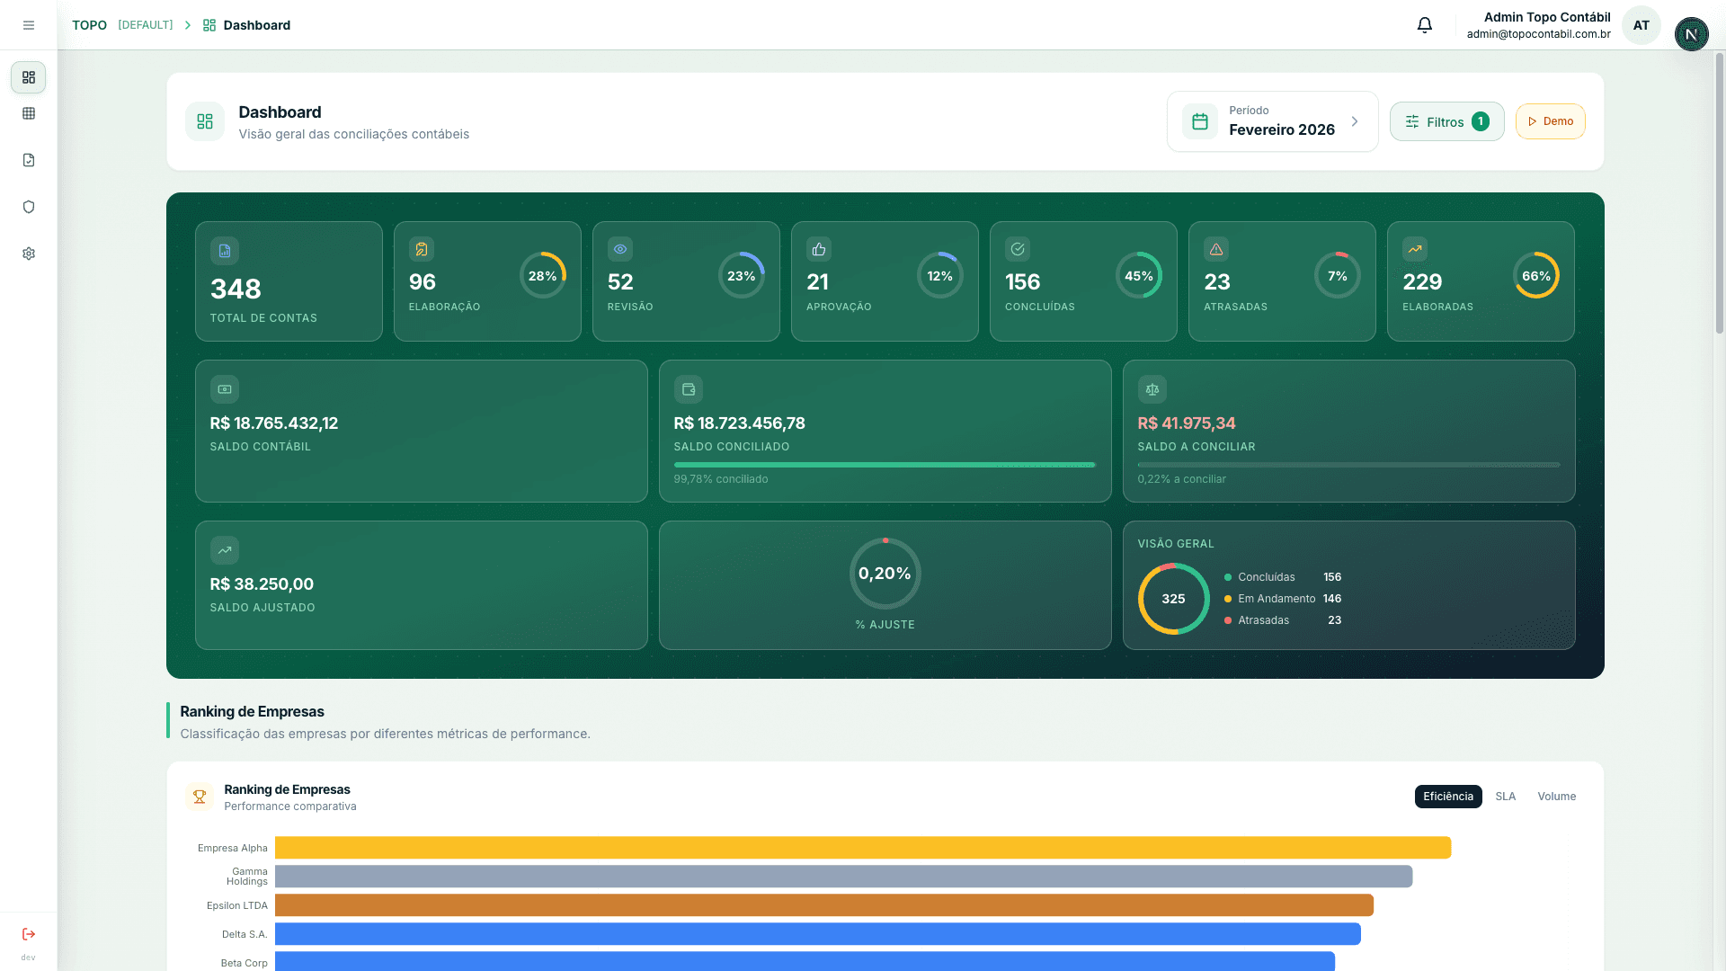Open the Dashboard icon in sidebar

coord(29,77)
